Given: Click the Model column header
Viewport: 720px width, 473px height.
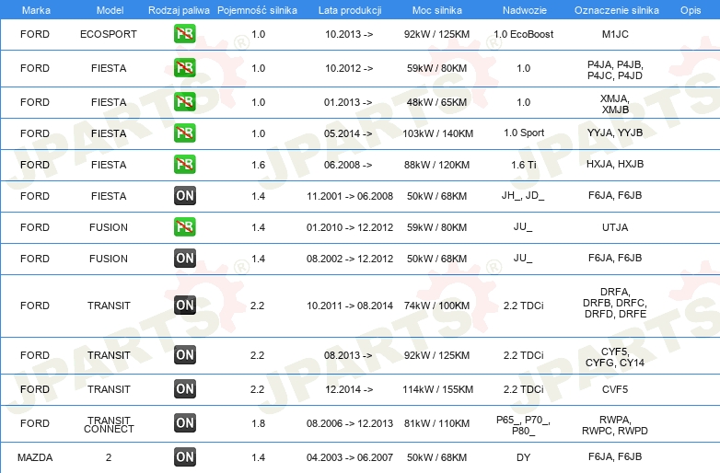Looking at the screenshot, I should click(x=110, y=10).
